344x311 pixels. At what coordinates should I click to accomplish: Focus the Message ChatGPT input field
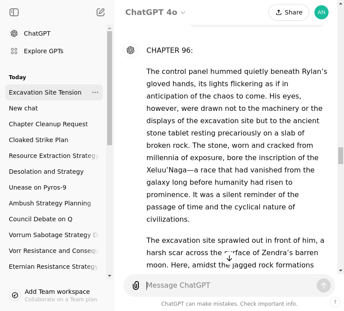(x=229, y=285)
